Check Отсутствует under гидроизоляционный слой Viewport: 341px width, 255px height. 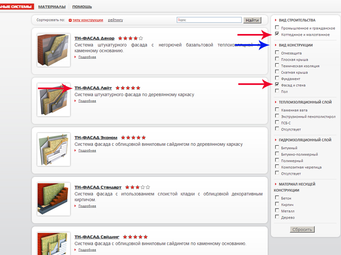point(277,173)
